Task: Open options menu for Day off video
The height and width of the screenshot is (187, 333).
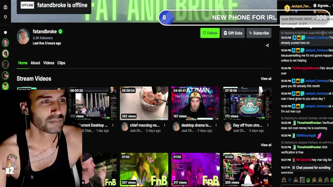Action: pyautogui.click(x=268, y=125)
